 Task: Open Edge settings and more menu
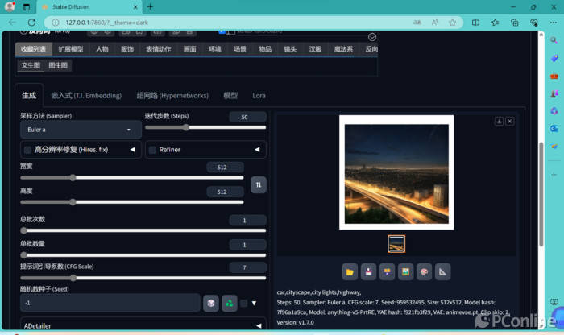coord(554,23)
